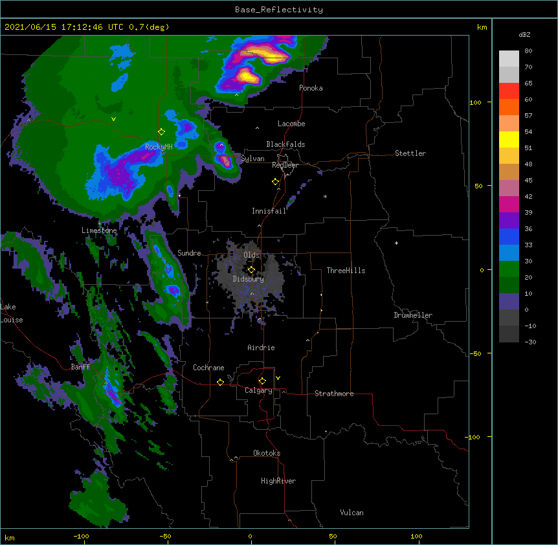Click the Innisfail town label
This screenshot has width=558, height=545.
[x=269, y=211]
